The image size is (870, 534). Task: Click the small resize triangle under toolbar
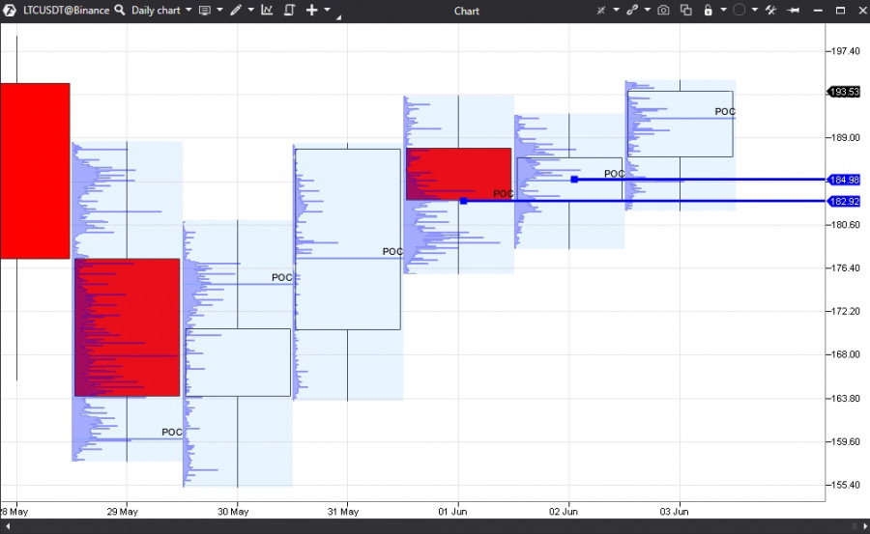338,17
